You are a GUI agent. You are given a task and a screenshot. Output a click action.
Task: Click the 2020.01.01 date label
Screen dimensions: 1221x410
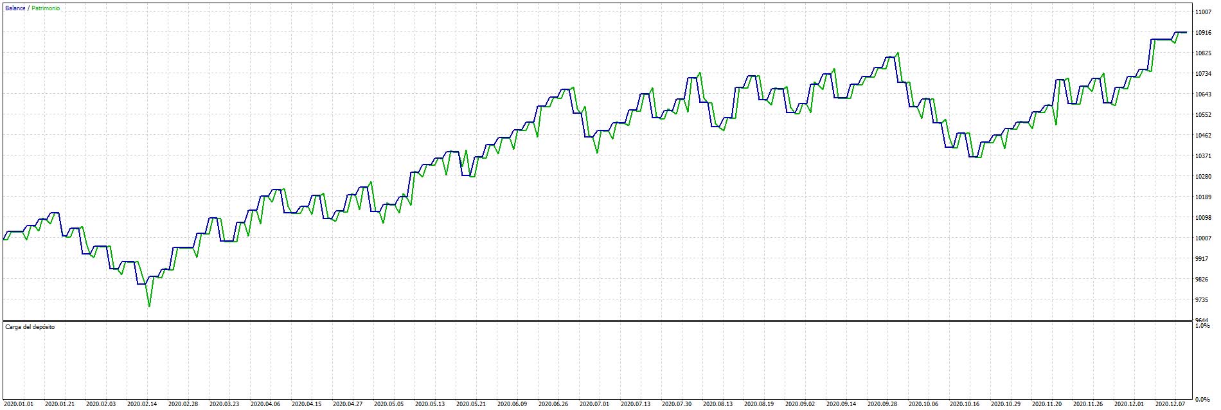tap(18, 404)
